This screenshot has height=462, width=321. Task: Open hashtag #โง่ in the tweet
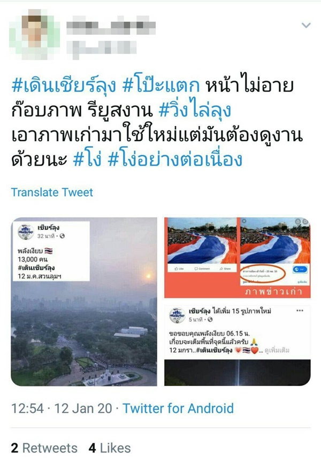coord(87,160)
